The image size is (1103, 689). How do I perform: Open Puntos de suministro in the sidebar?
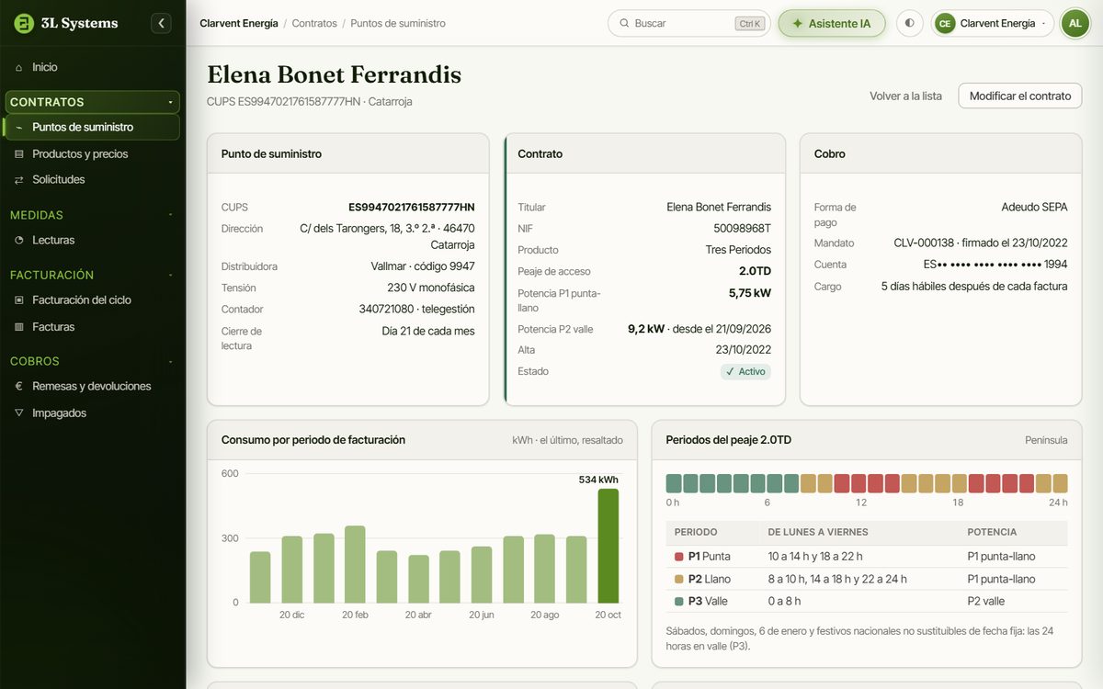[92, 128]
